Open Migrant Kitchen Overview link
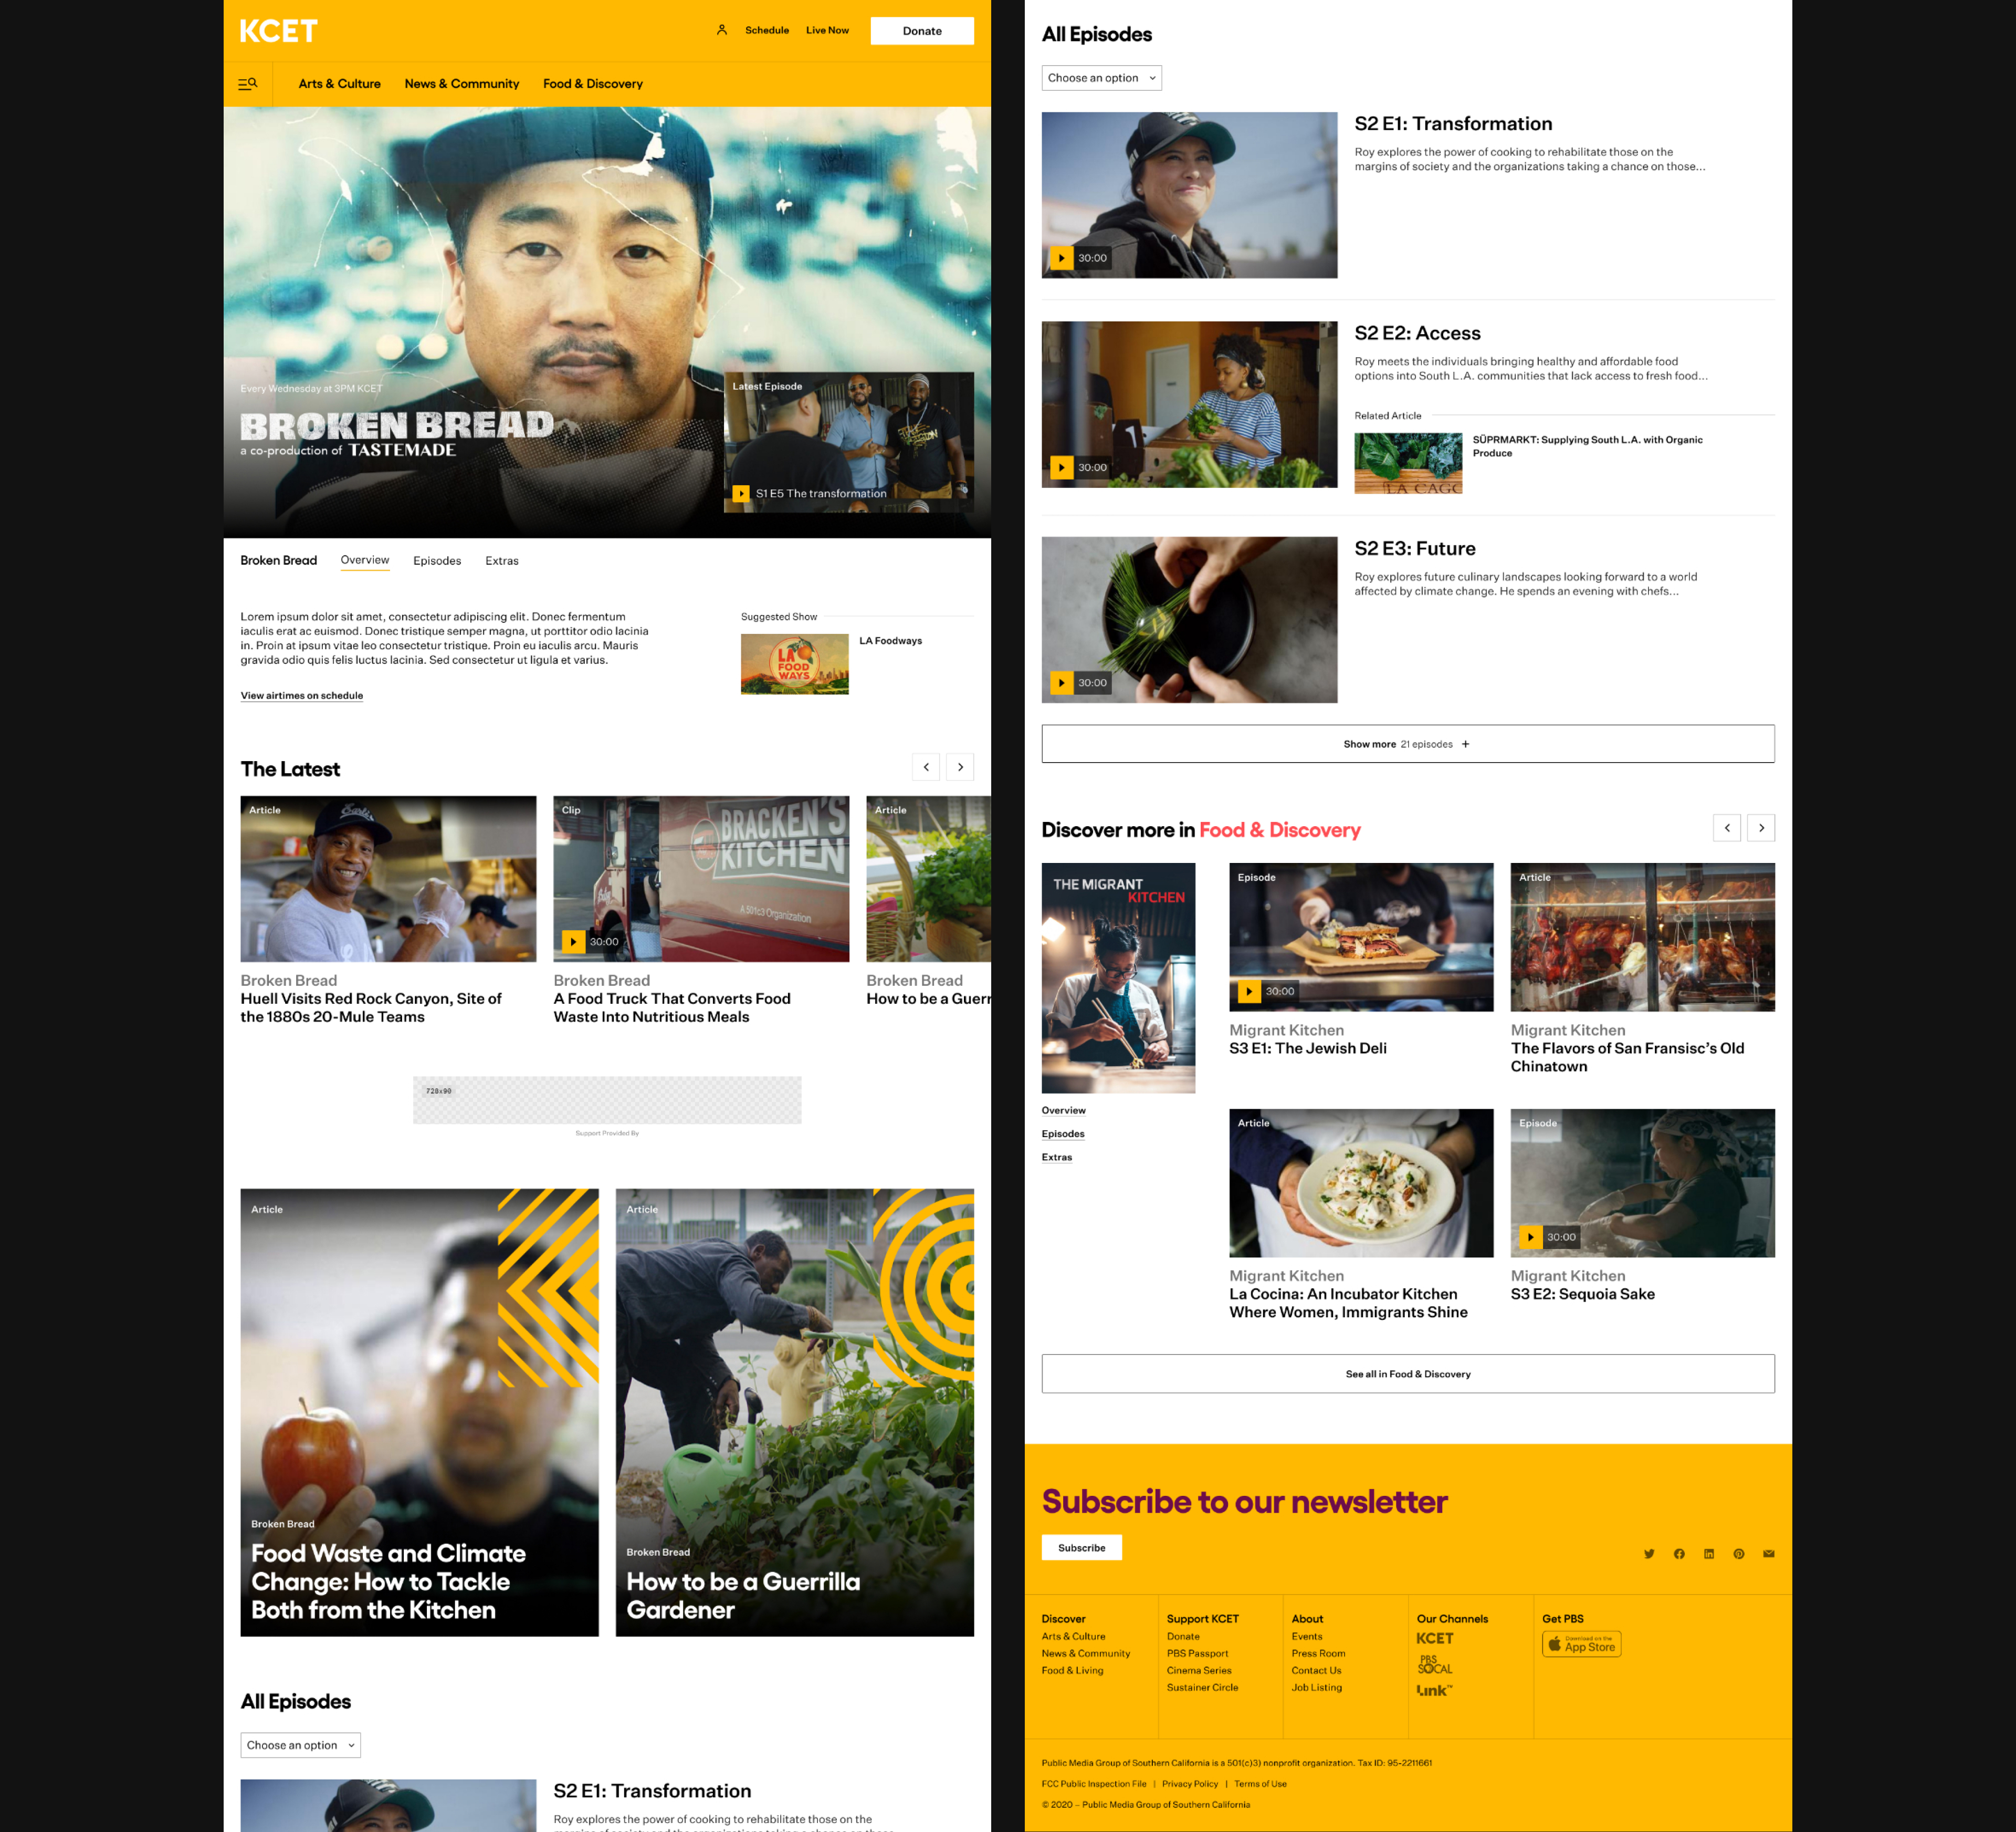 [x=1064, y=1111]
